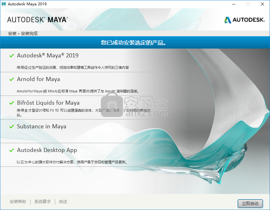Select the Autodesk® Maya® 2019 product title
Viewport: 270px width, 210px height.
(x=48, y=55)
